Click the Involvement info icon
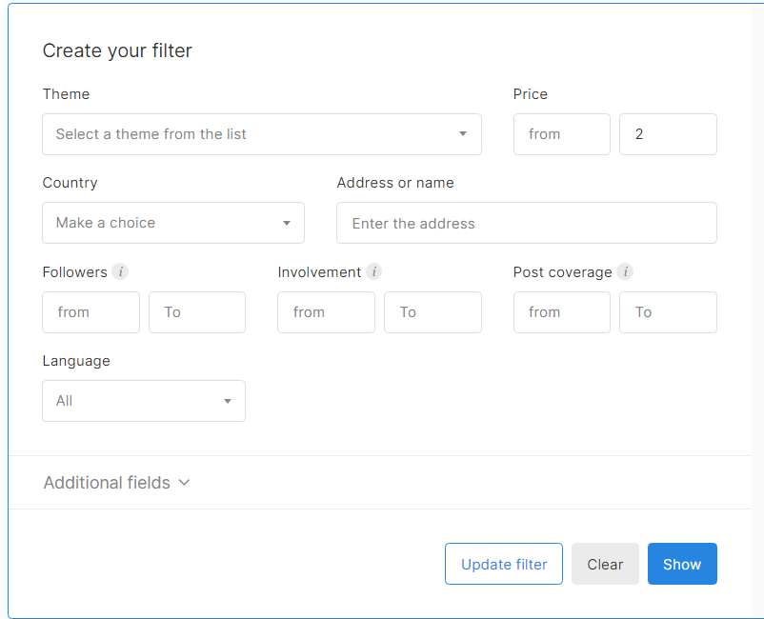The width and height of the screenshot is (764, 619). [x=374, y=272]
